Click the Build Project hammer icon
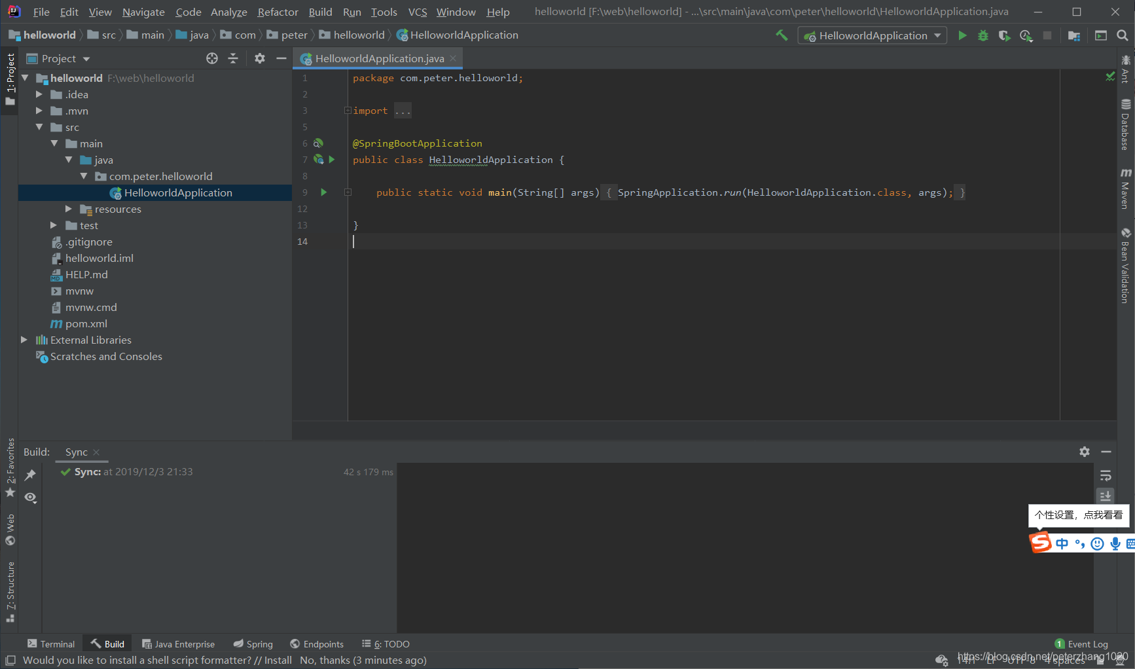Viewport: 1135px width, 669px height. click(x=782, y=35)
